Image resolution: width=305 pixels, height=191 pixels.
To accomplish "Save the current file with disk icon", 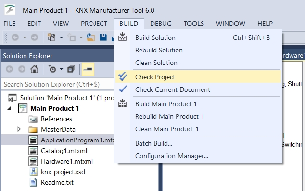I will pyautogui.click(x=103, y=38).
